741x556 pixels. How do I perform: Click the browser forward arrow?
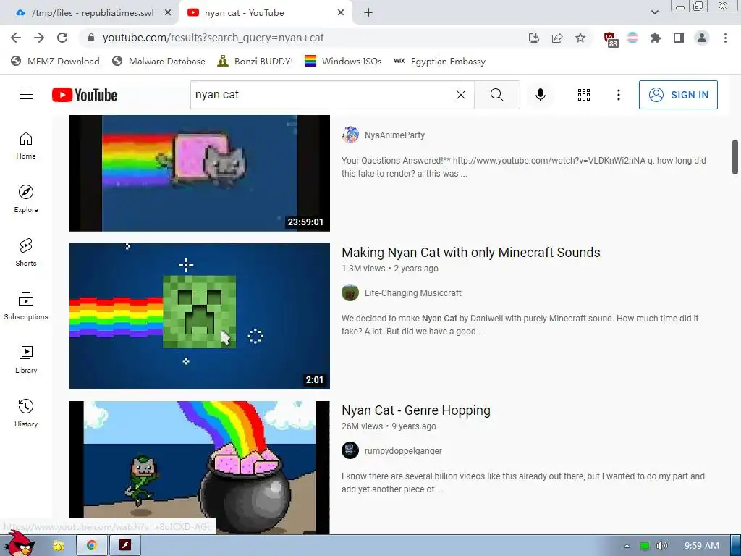[x=39, y=38]
